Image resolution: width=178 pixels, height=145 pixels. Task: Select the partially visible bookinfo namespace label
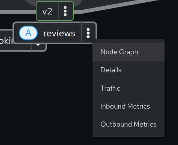(6, 41)
